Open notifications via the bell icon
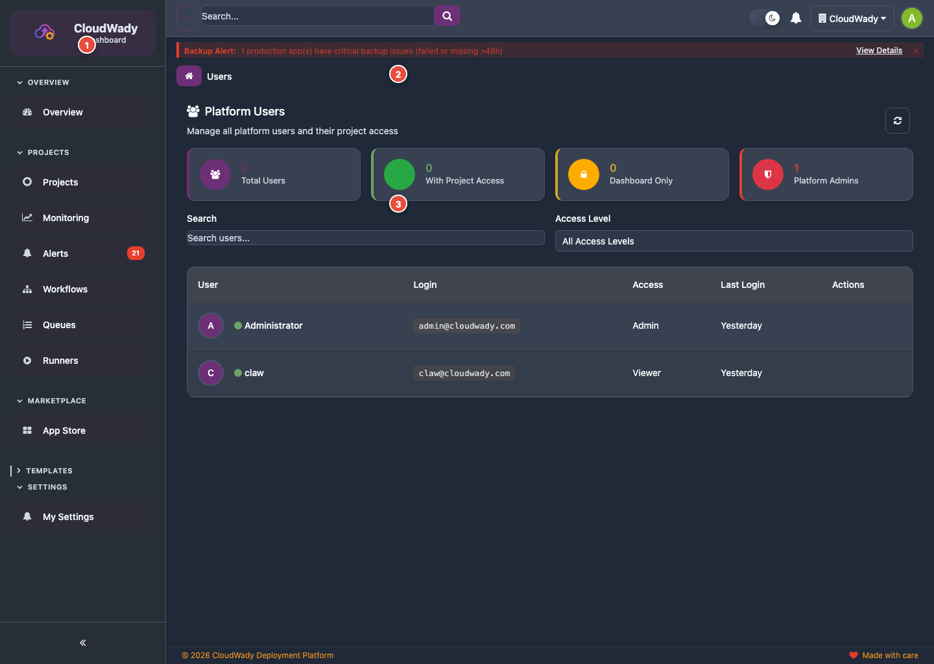 [796, 18]
